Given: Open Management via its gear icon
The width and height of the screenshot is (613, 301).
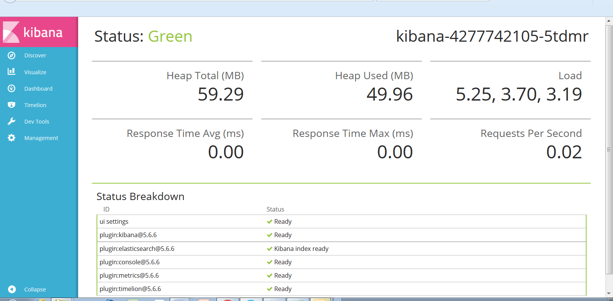Looking at the screenshot, I should tap(11, 138).
